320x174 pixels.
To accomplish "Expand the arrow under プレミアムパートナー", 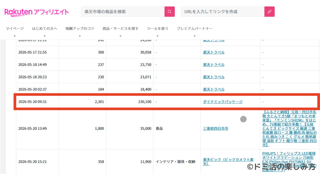I will pyautogui.click(x=195, y=36).
